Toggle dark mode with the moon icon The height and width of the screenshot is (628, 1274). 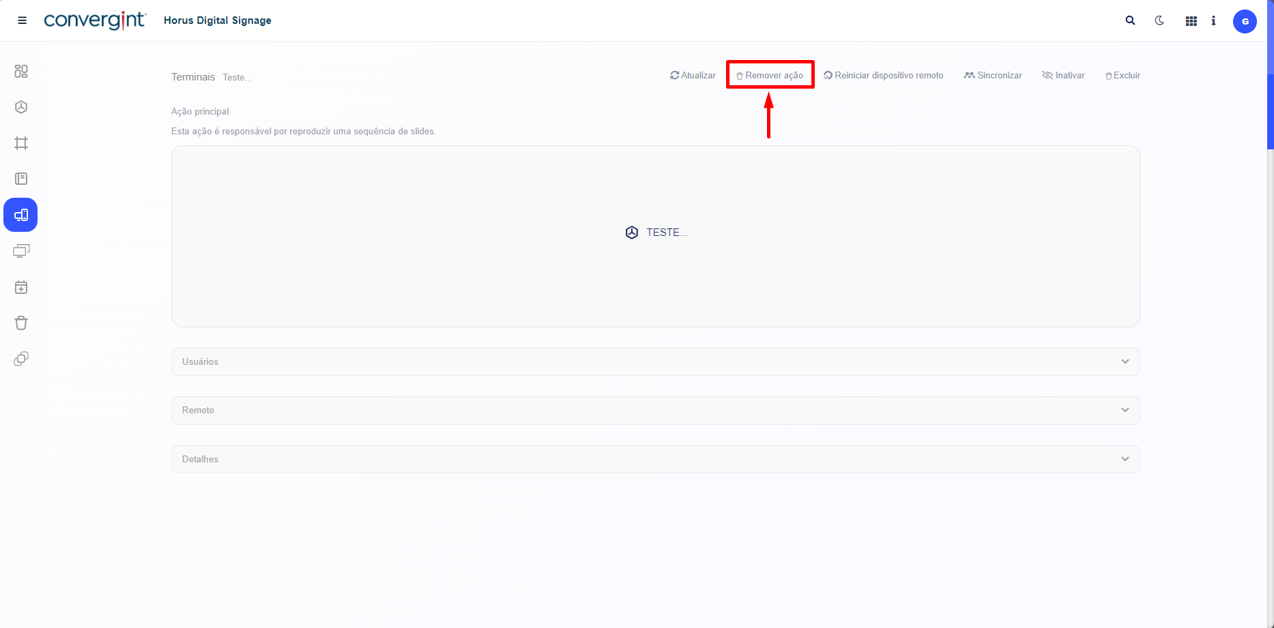1159,20
